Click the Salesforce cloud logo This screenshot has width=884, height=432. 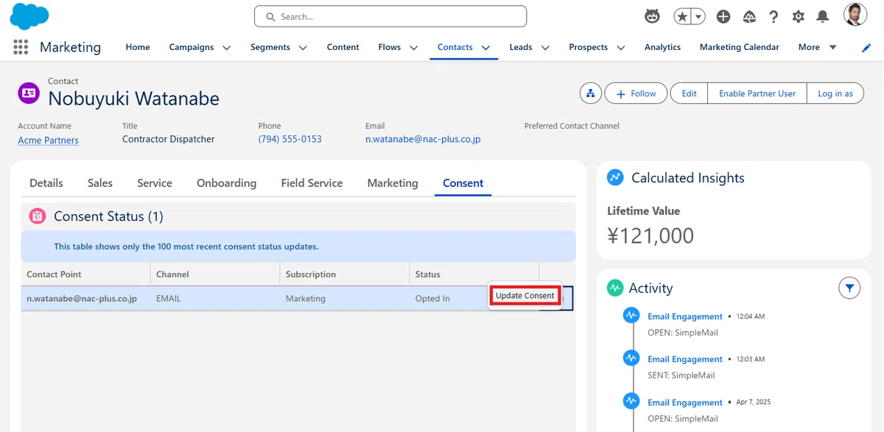[x=29, y=15]
